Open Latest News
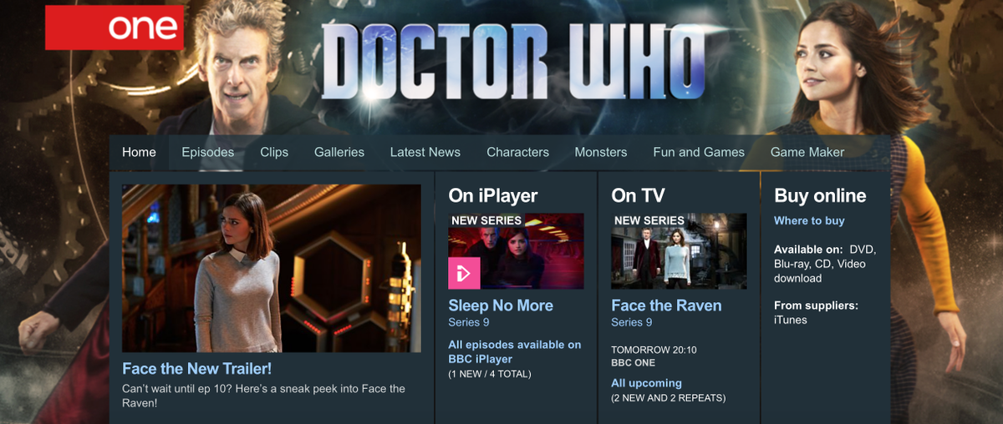The width and height of the screenshot is (1003, 424). [425, 152]
